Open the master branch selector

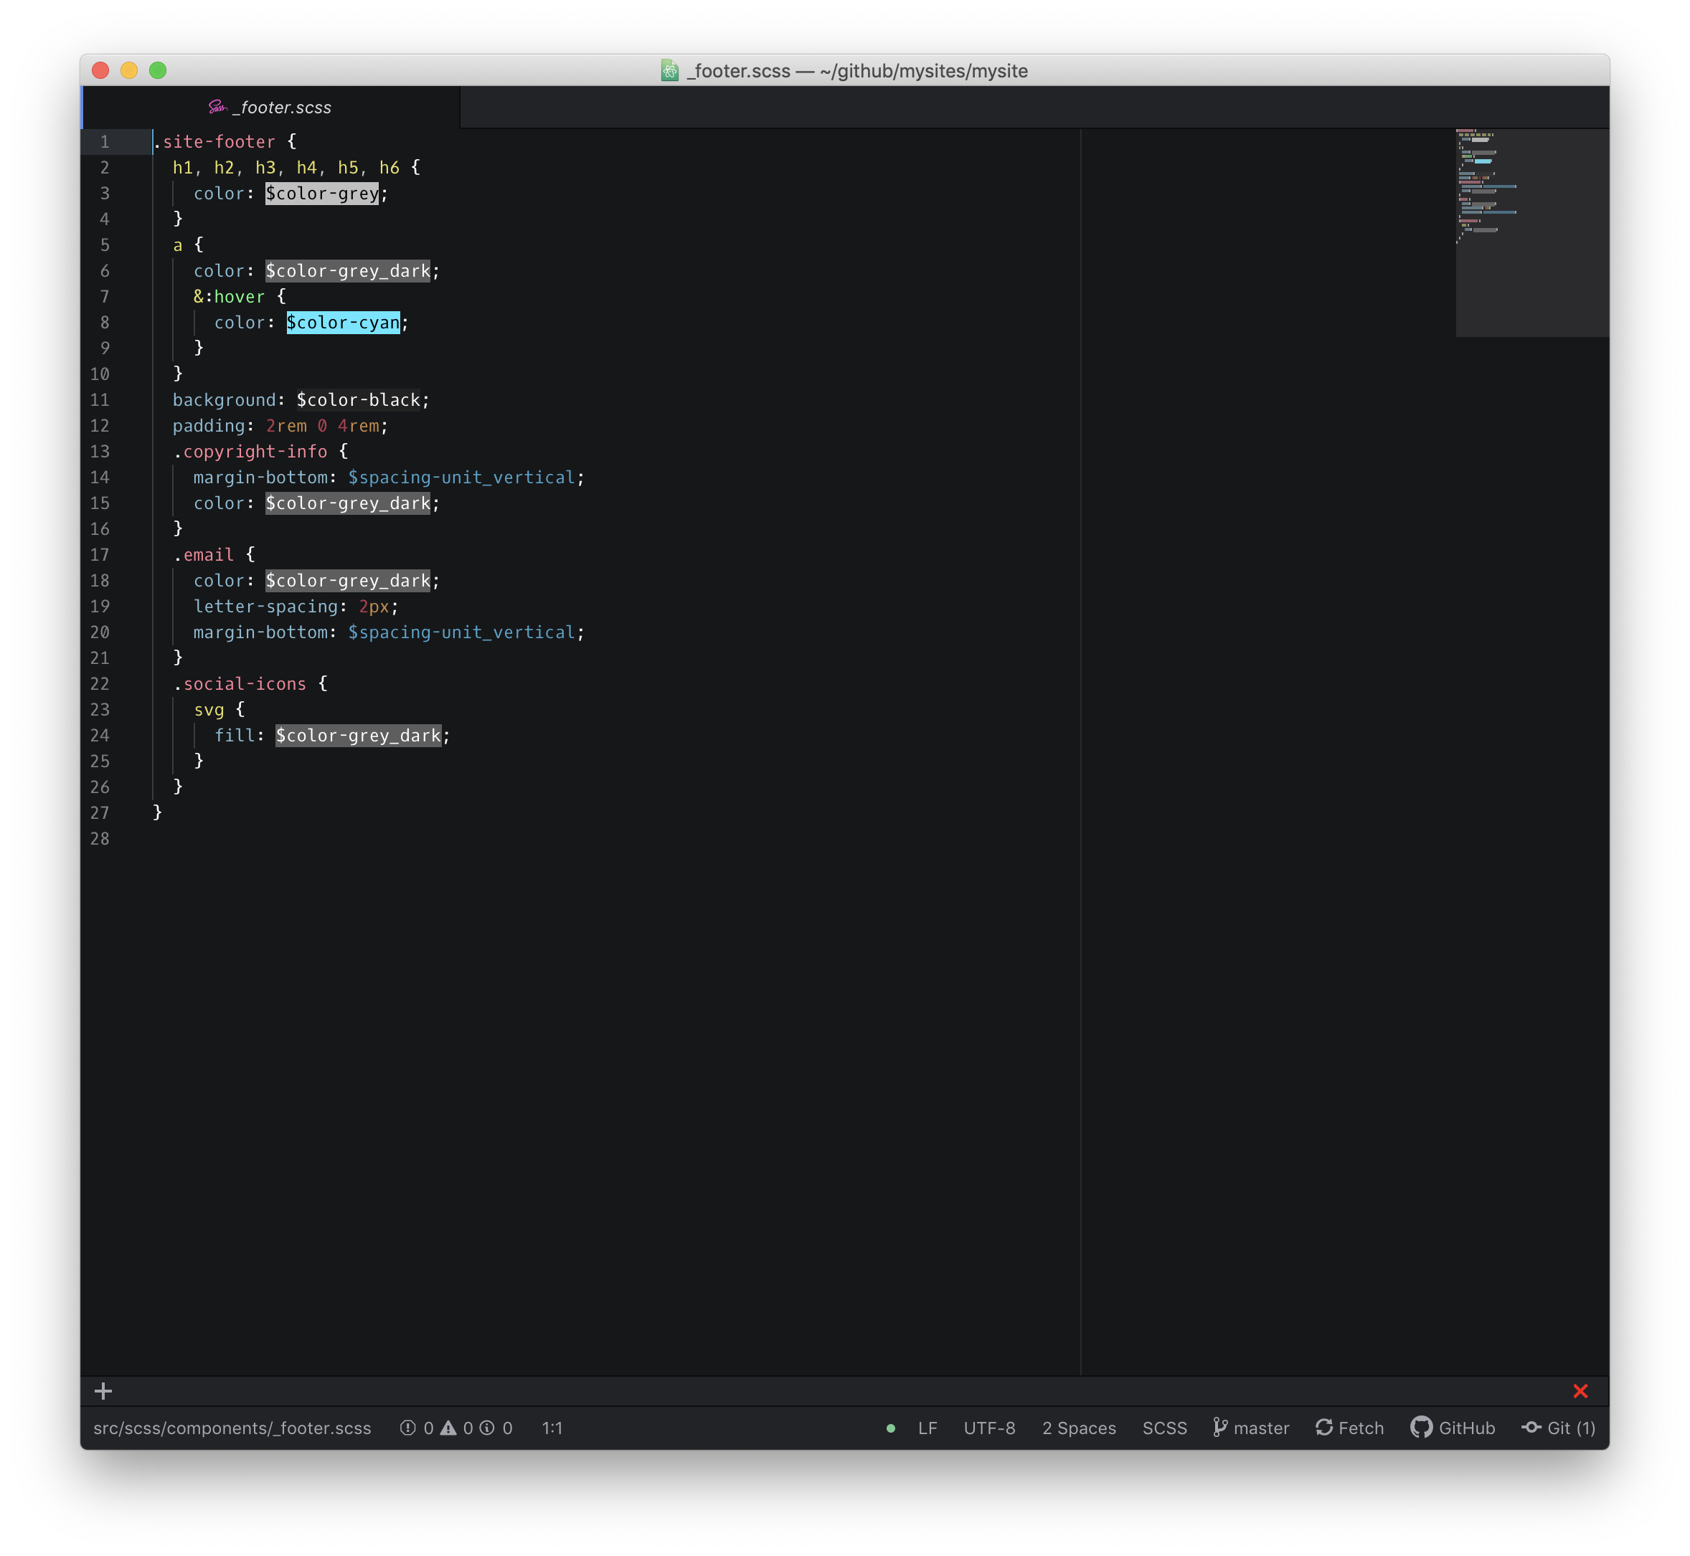pyautogui.click(x=1250, y=1428)
